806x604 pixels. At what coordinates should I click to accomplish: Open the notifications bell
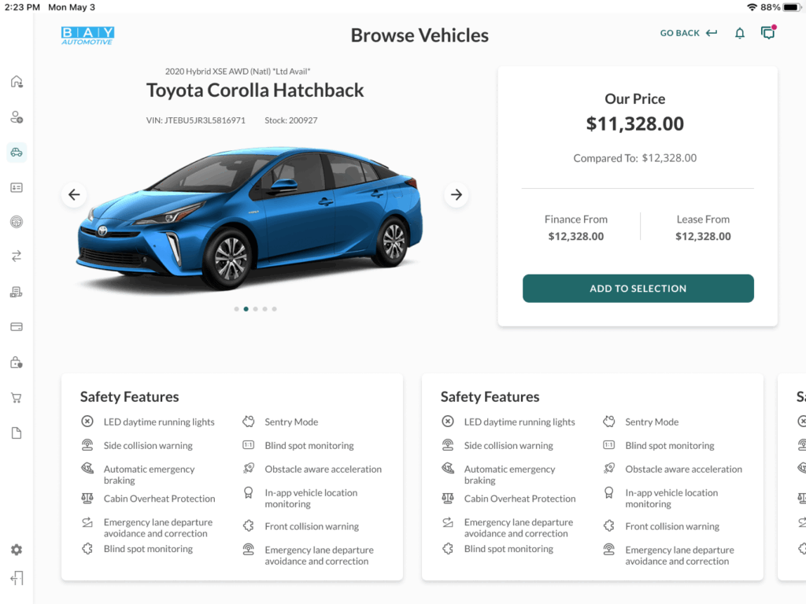(740, 33)
